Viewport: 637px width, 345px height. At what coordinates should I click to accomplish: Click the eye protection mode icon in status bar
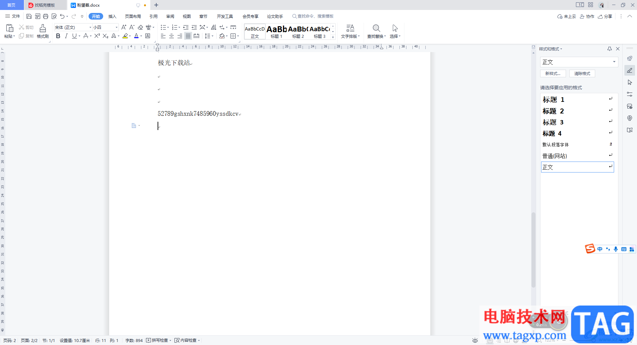(475, 340)
